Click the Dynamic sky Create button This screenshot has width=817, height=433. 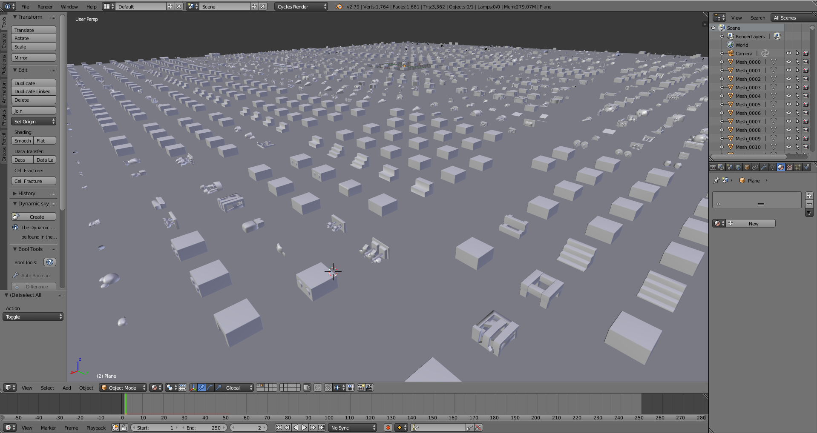34,216
